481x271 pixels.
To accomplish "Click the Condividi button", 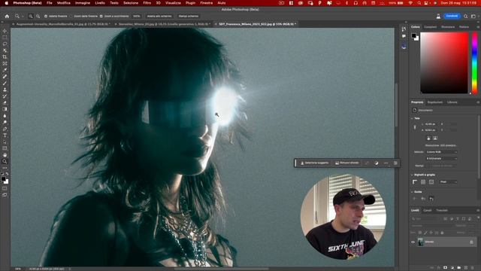I will click(x=452, y=16).
